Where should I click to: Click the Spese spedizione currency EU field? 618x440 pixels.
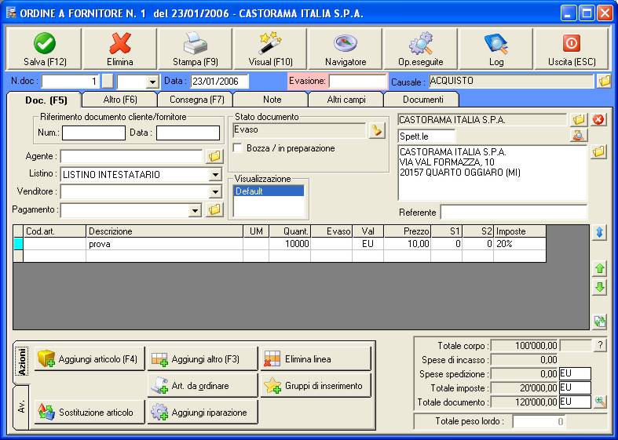pos(575,373)
